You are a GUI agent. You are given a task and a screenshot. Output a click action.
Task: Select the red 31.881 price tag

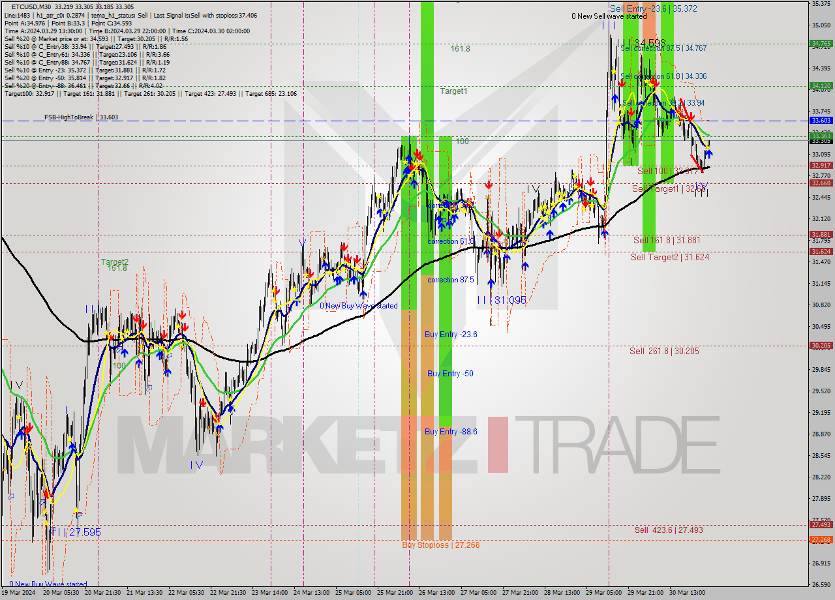[821, 235]
